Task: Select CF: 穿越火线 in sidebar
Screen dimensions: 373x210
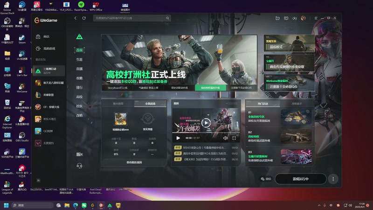Action: tap(48, 107)
